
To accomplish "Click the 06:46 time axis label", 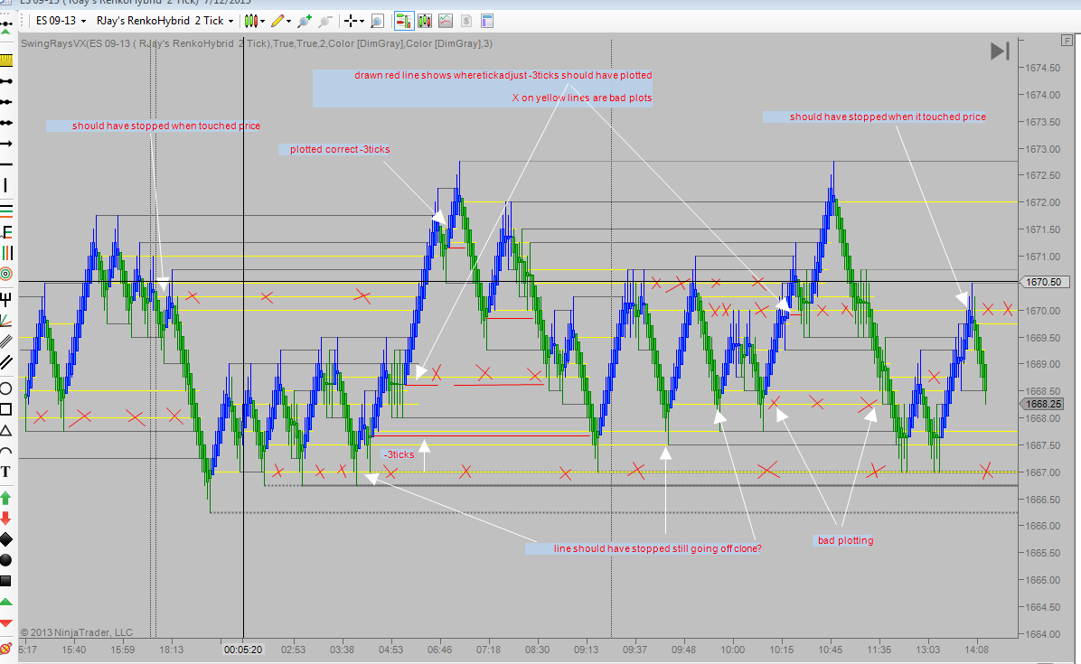I will click(439, 650).
